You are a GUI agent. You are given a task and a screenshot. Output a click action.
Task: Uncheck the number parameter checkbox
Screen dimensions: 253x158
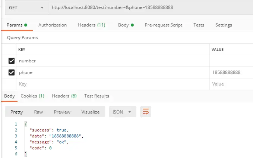(12, 61)
